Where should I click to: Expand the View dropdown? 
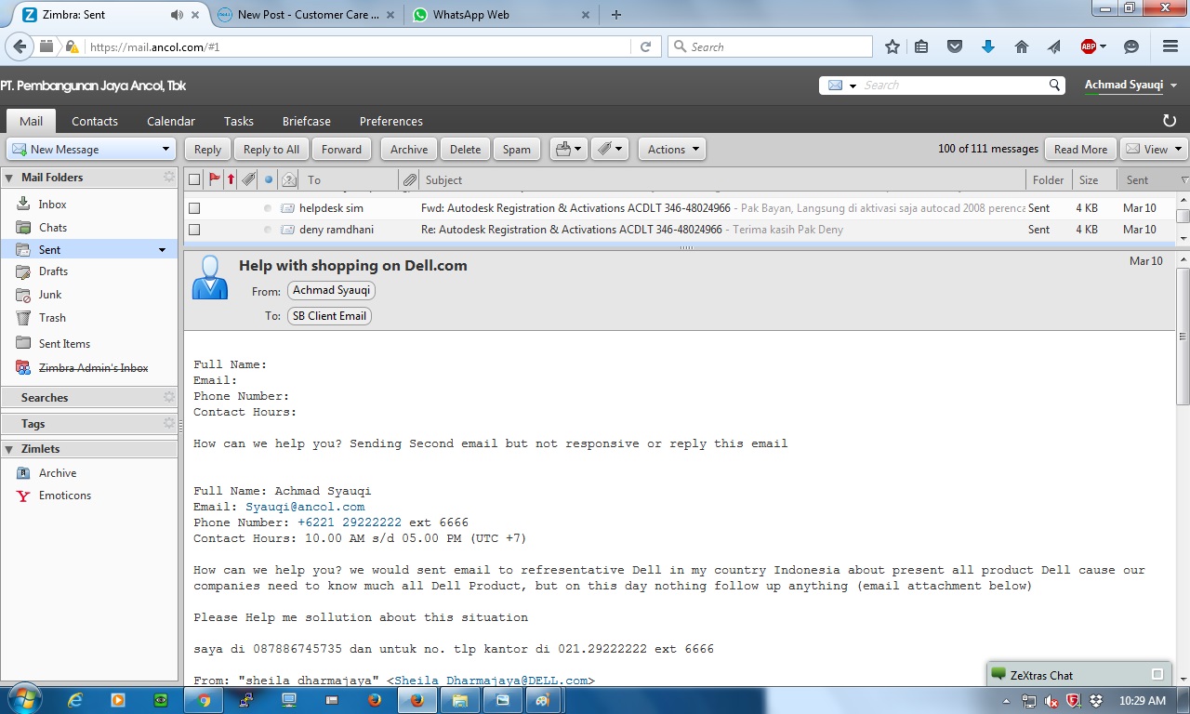pos(1153,149)
